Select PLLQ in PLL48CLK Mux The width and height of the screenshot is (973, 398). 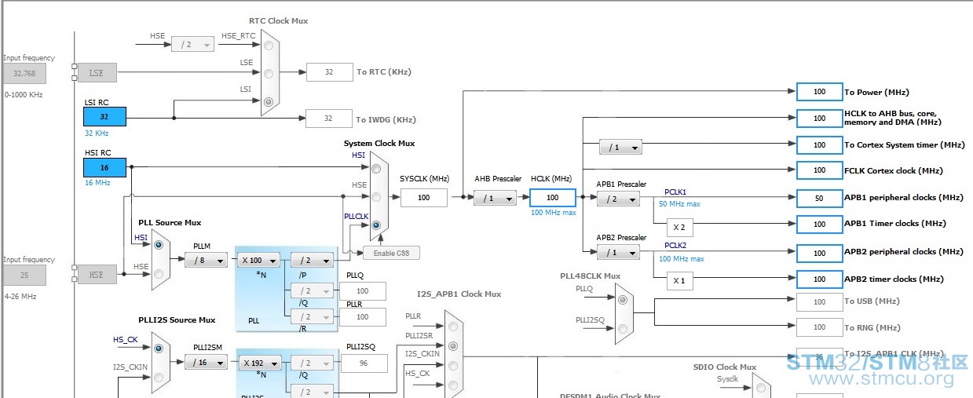pos(623,298)
